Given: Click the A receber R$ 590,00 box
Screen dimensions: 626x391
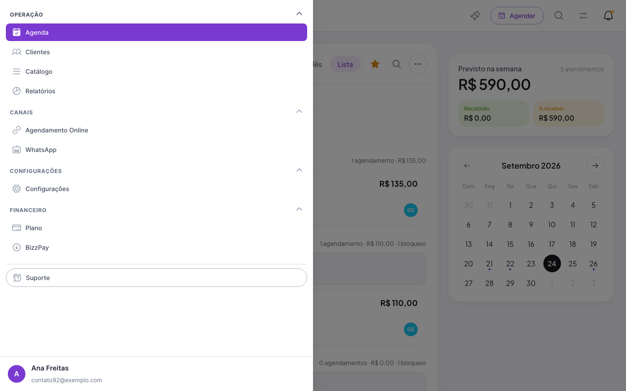Looking at the screenshot, I should 568,113.
